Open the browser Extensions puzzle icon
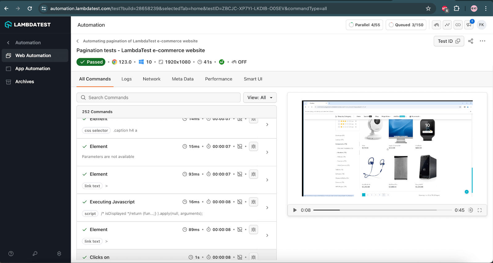Screen dimensions: 493x263 (x=457, y=9)
